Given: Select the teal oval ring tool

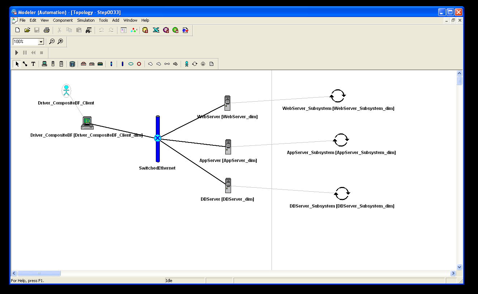Looking at the screenshot, I should tap(131, 64).
